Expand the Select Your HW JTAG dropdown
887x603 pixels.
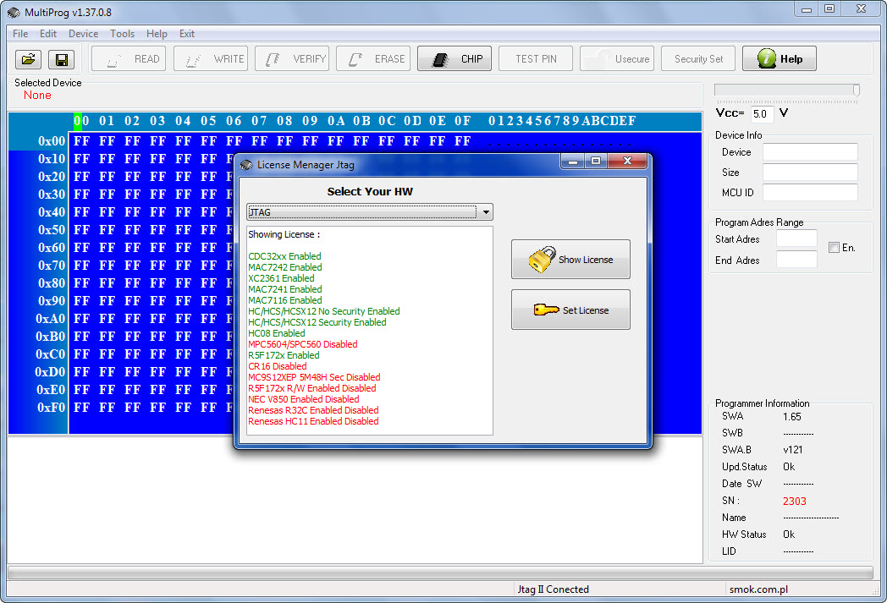(486, 212)
